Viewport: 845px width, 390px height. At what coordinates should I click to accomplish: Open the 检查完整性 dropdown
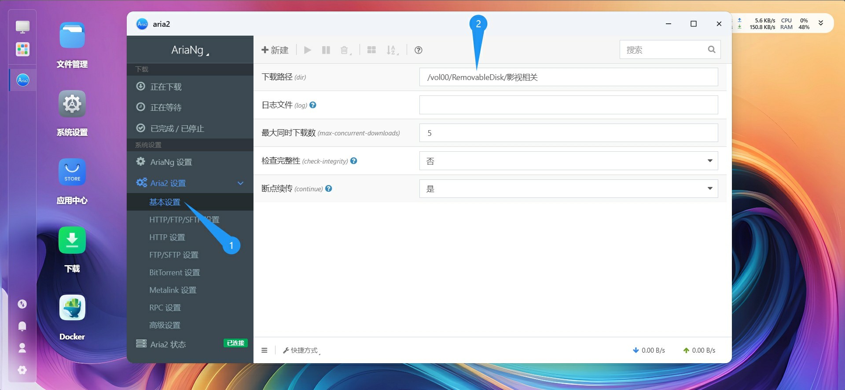click(x=568, y=161)
